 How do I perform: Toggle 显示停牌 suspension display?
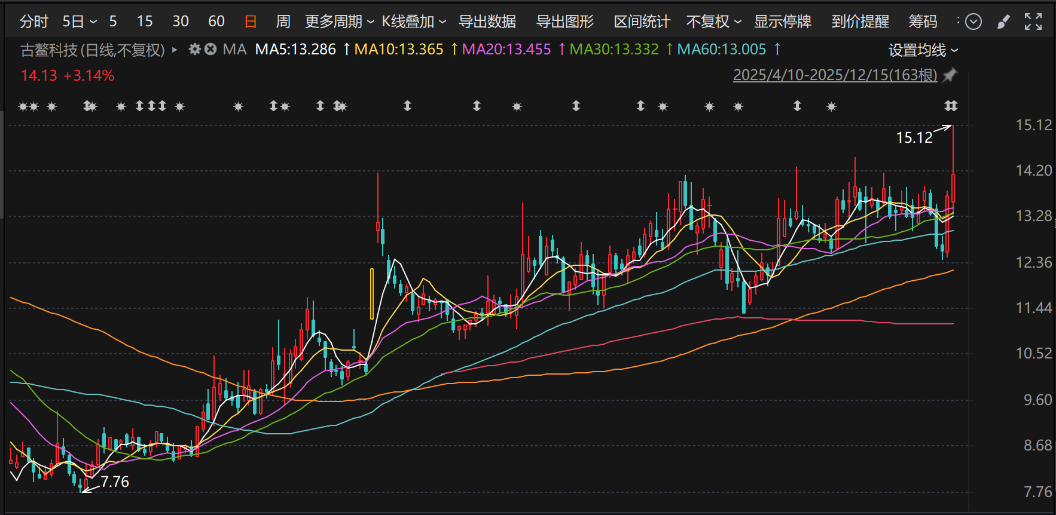coord(782,22)
